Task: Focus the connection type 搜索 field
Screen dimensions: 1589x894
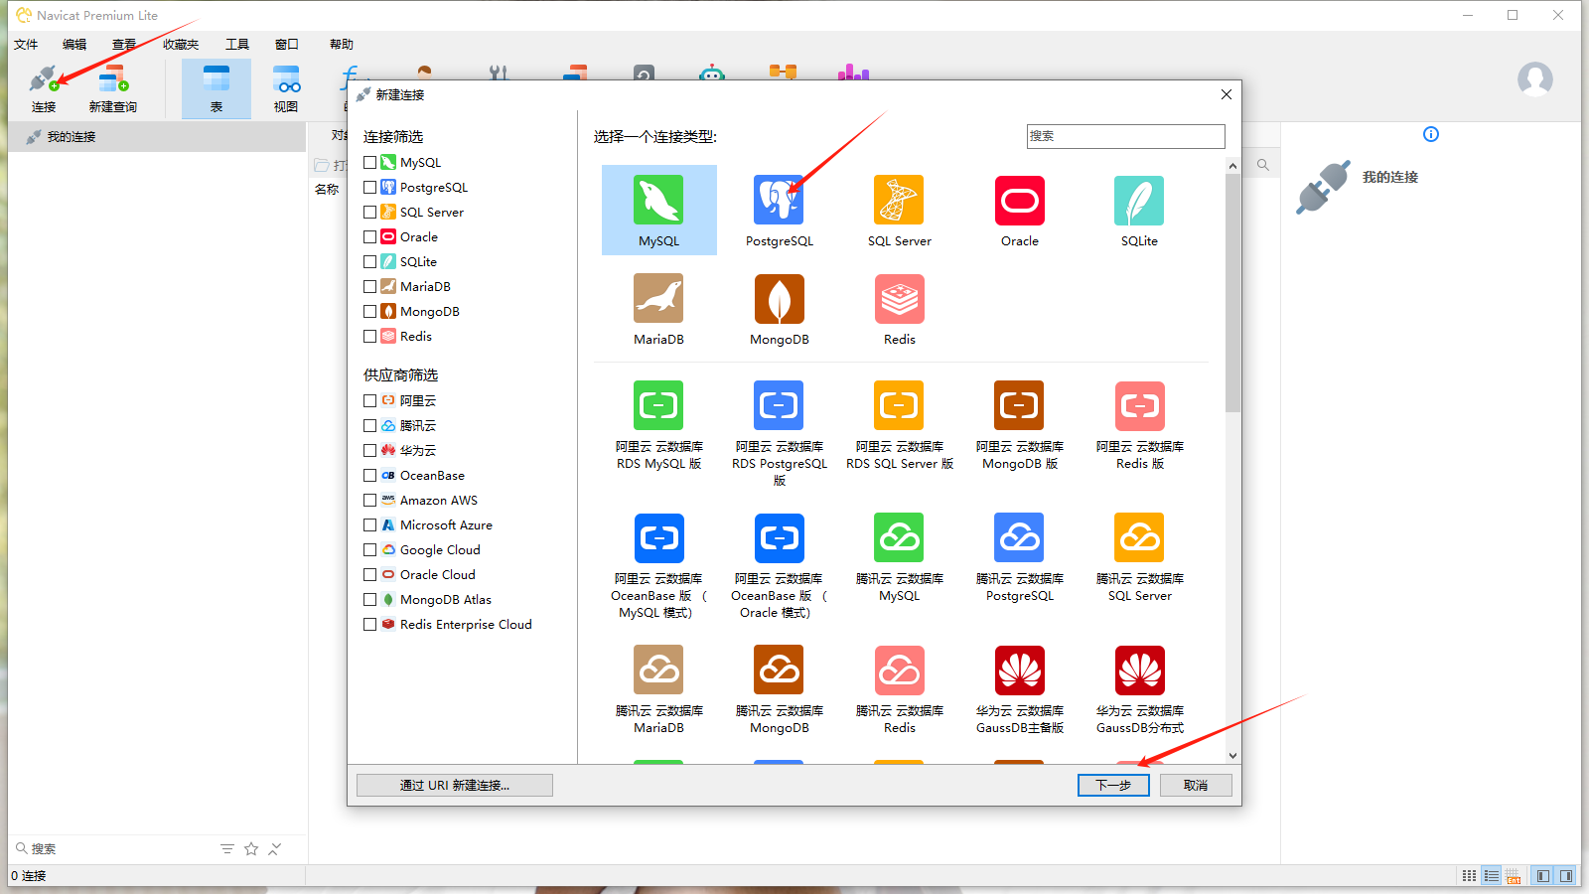Action: 1125,136
